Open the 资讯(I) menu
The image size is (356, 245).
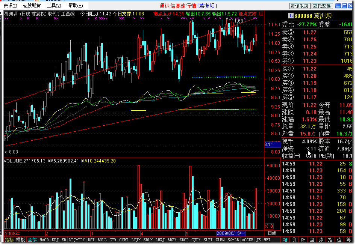point(10,5)
